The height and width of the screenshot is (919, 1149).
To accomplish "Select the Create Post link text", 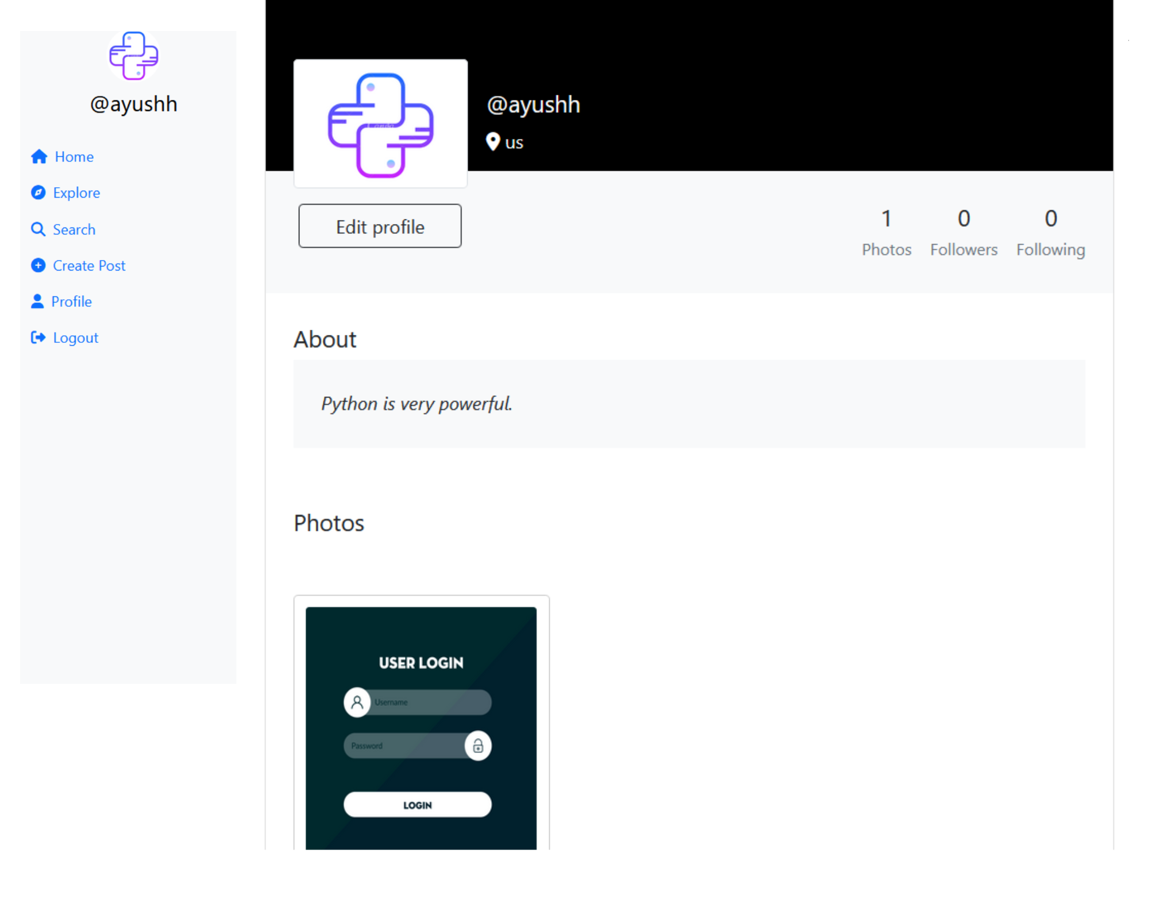I will [89, 266].
